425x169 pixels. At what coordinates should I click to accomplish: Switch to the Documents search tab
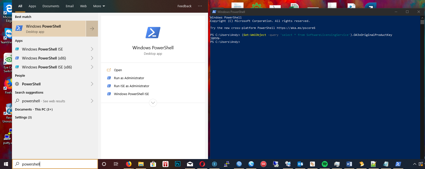[x=51, y=6]
